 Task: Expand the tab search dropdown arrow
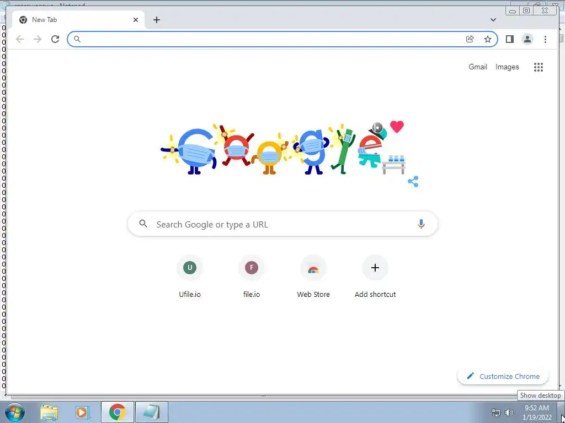(x=493, y=20)
